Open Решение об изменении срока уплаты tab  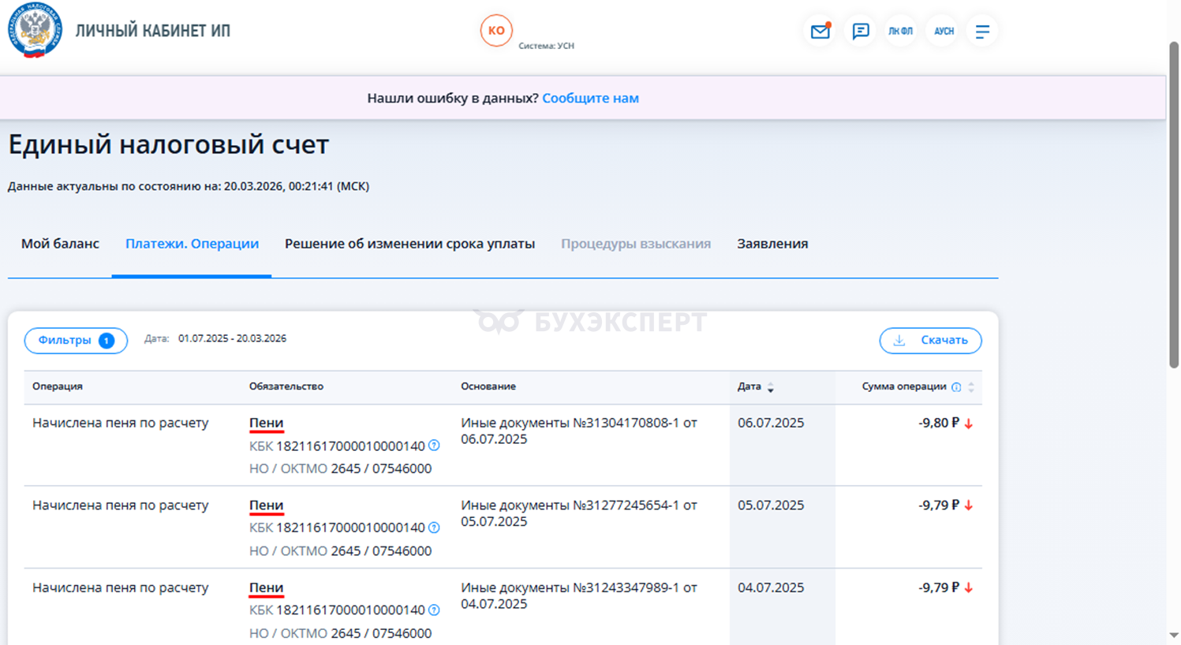(409, 244)
